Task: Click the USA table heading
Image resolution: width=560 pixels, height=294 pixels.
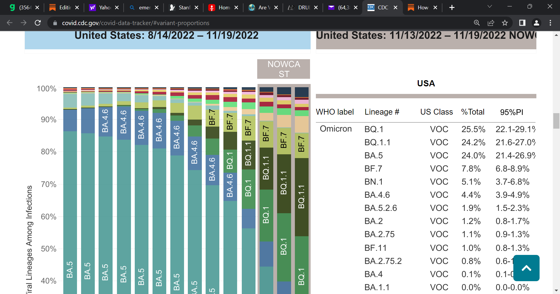Action: (x=426, y=83)
